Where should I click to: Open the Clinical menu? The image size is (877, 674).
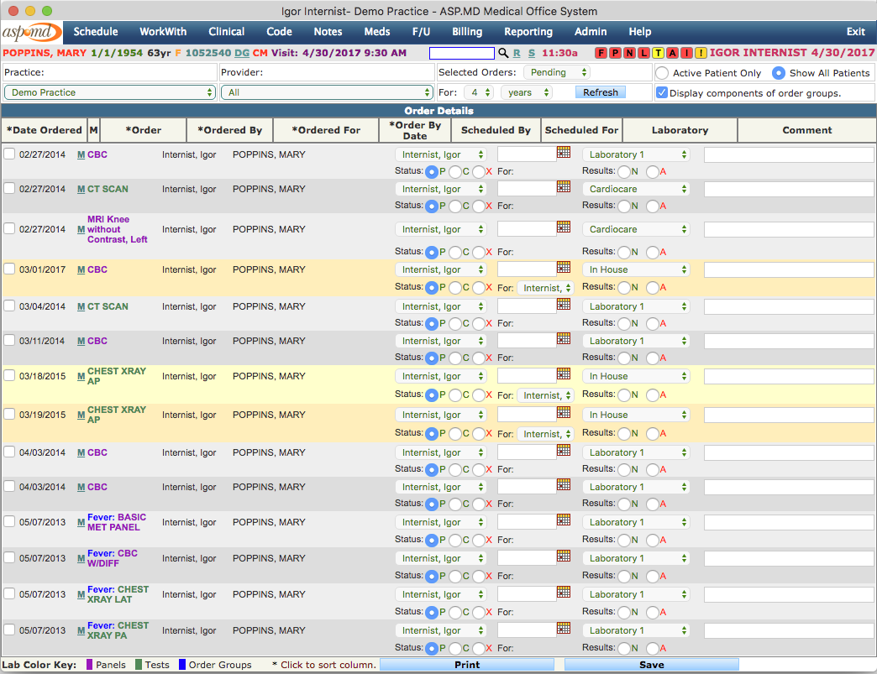tap(227, 32)
